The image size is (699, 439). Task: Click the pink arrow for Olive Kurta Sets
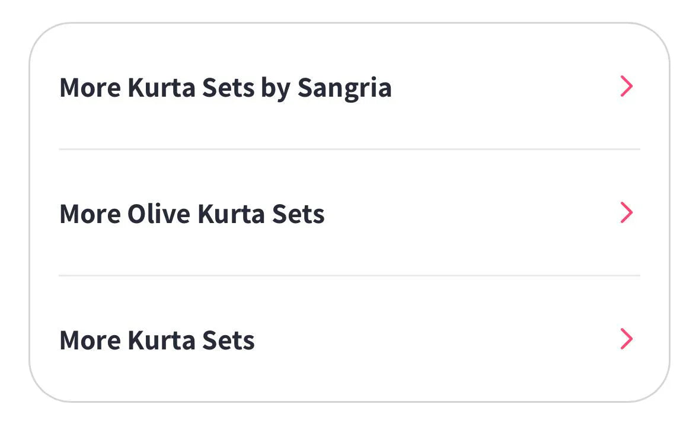click(x=626, y=212)
